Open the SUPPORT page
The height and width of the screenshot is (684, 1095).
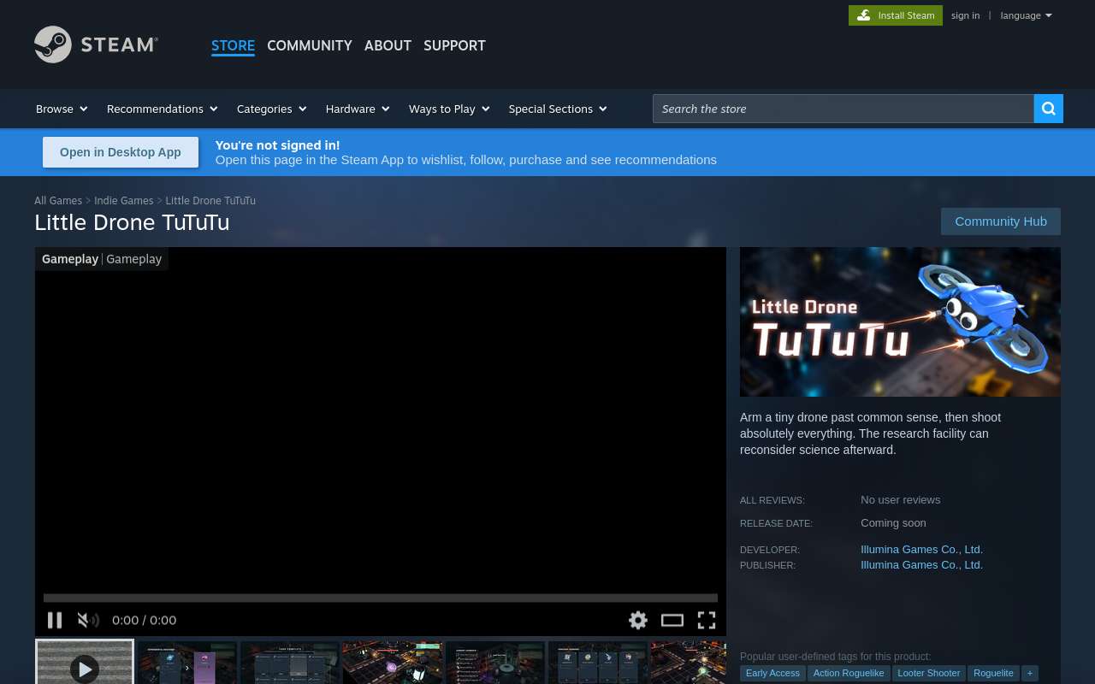click(x=454, y=45)
